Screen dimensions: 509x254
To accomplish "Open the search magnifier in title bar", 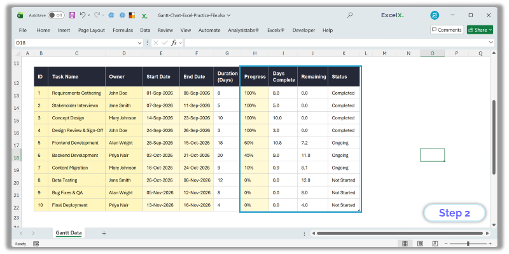I will pyautogui.click(x=349, y=15).
